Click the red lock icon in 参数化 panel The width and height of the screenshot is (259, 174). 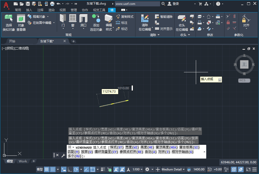(x=228, y=22)
